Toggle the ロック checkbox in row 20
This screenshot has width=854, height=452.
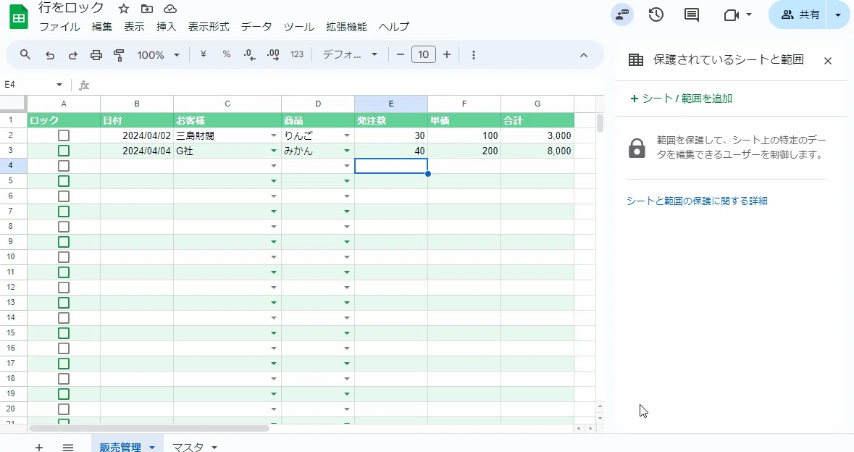64,409
